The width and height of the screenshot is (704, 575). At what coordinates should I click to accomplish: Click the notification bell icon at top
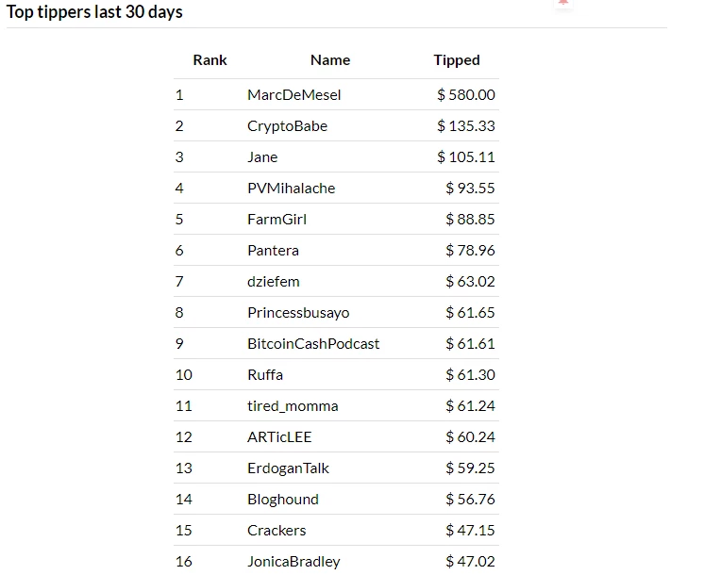tap(563, 3)
